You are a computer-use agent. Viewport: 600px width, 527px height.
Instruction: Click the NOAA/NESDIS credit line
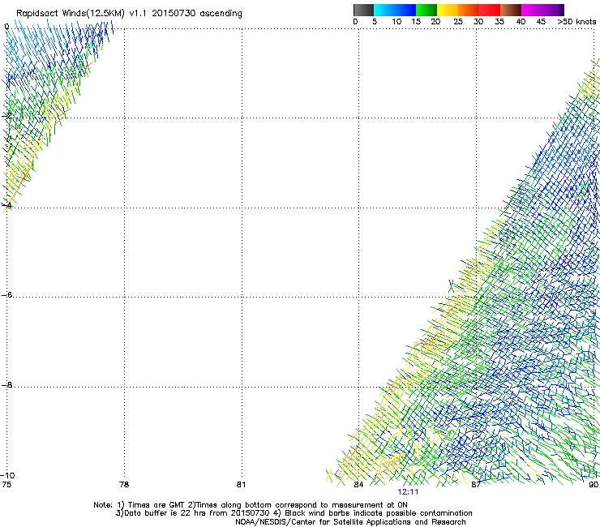[x=350, y=522]
